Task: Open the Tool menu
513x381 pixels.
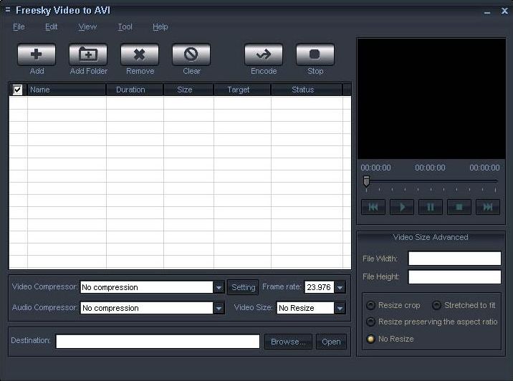Action: tap(125, 26)
